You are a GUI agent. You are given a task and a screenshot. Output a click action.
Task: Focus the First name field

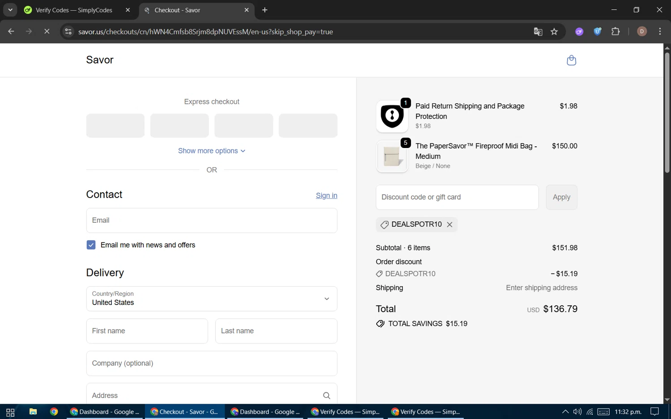[x=147, y=331]
